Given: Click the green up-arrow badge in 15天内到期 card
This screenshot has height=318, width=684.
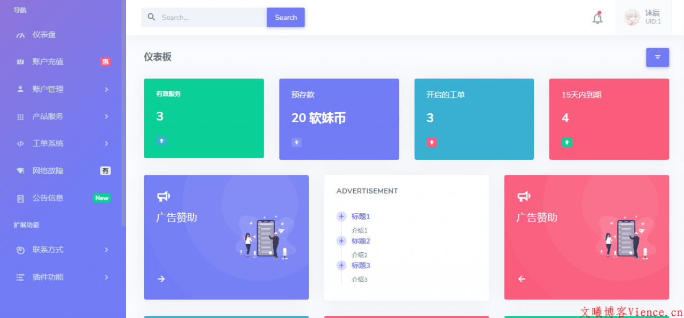Looking at the screenshot, I should [566, 142].
